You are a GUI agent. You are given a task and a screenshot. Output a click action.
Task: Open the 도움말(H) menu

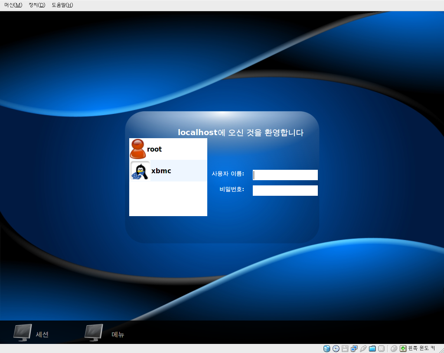pos(62,5)
